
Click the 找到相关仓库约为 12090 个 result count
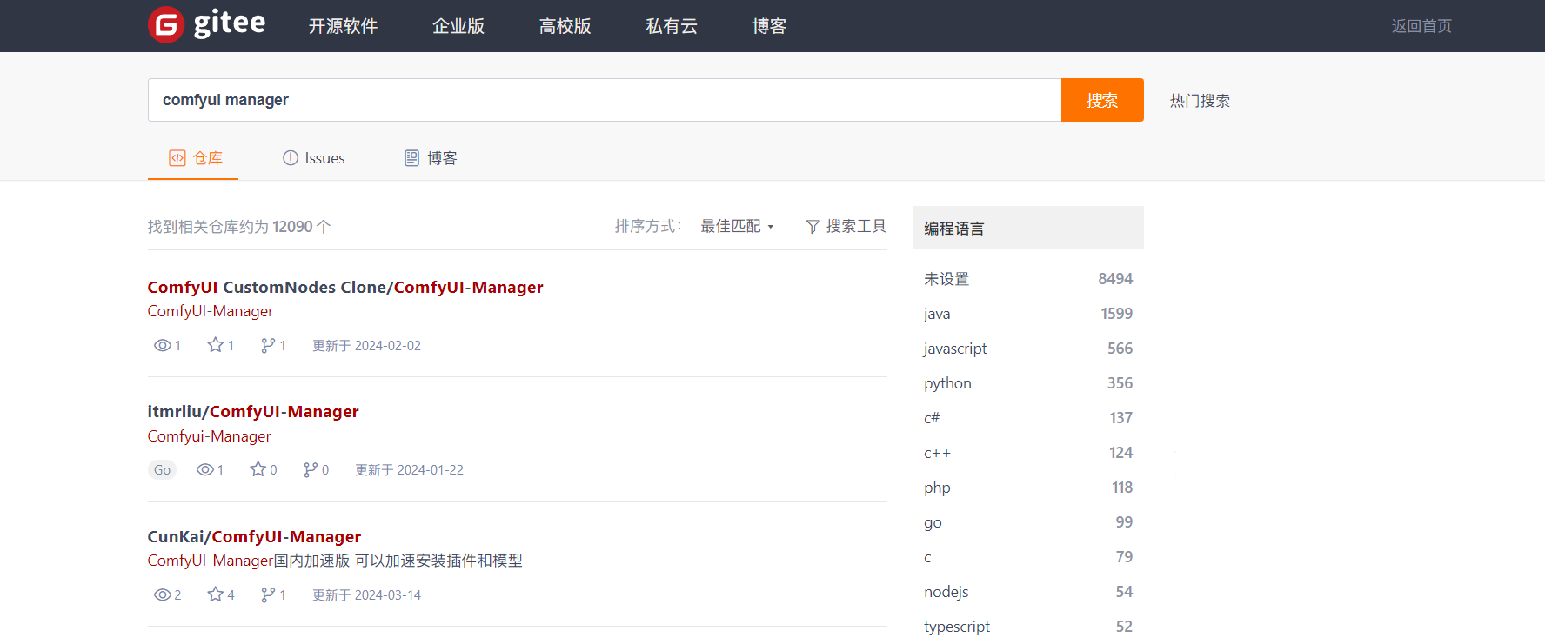pos(239,227)
